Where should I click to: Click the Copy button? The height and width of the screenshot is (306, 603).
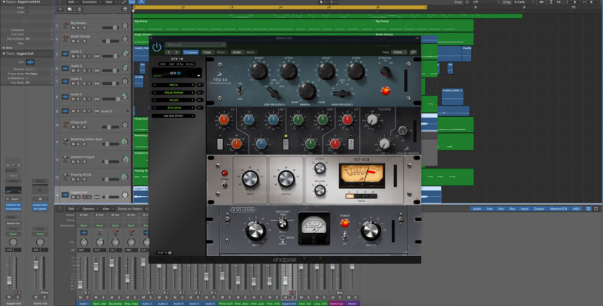(207, 52)
